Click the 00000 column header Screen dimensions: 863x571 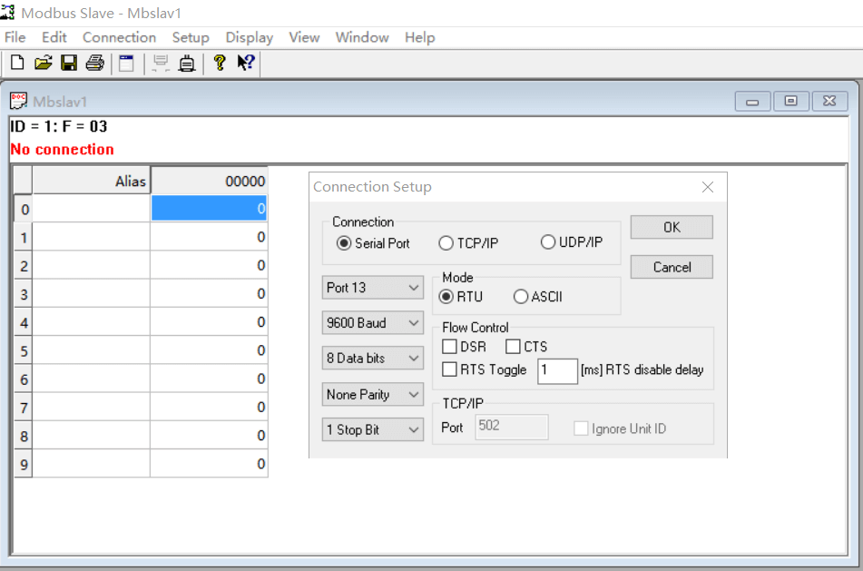(209, 182)
